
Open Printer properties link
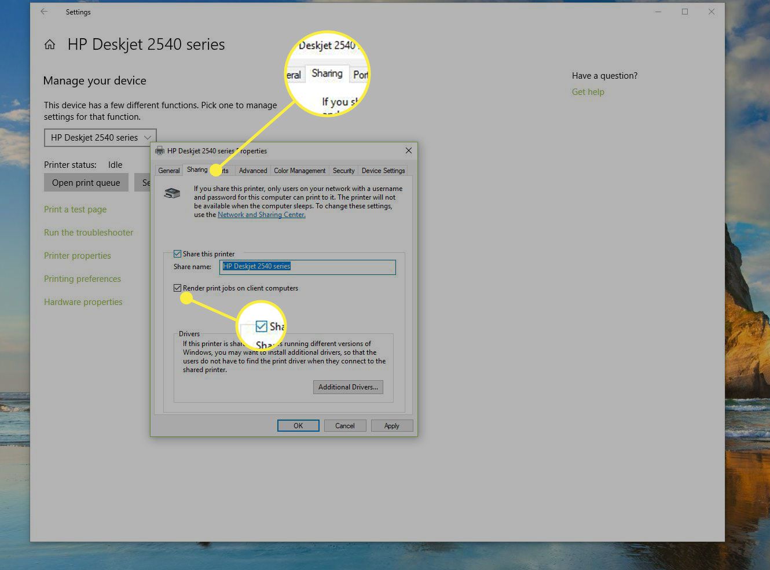pos(78,256)
